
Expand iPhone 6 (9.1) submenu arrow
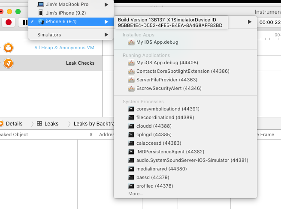(106, 22)
